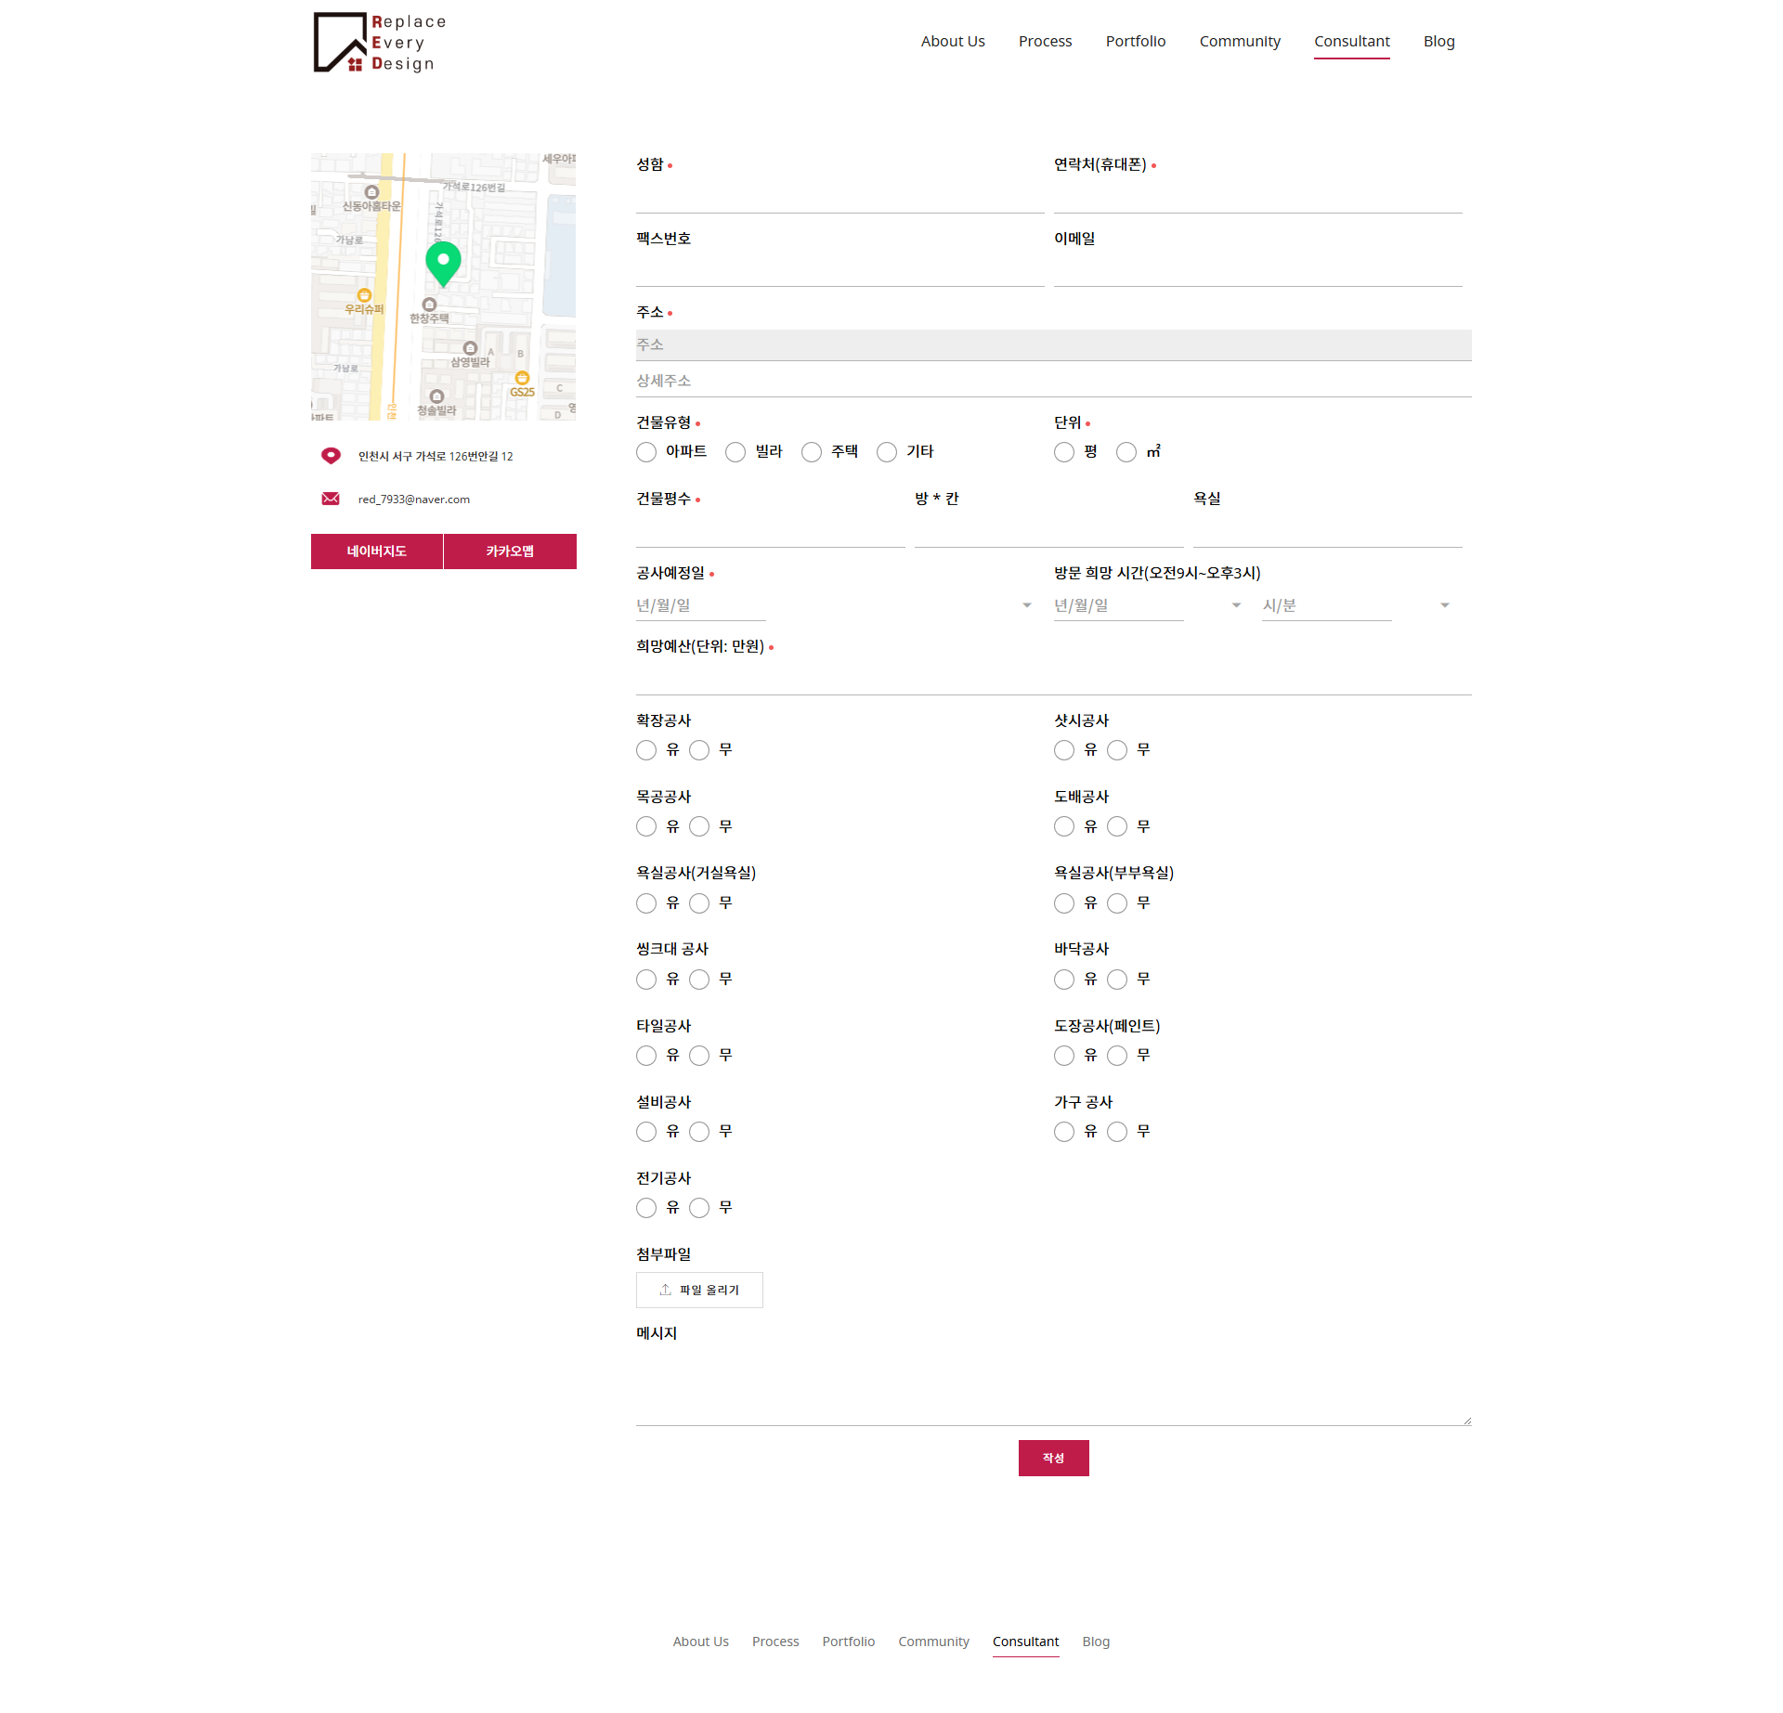The width and height of the screenshot is (1783, 1713).
Task: Click the red_7933@naver.com email text
Action: (x=414, y=500)
